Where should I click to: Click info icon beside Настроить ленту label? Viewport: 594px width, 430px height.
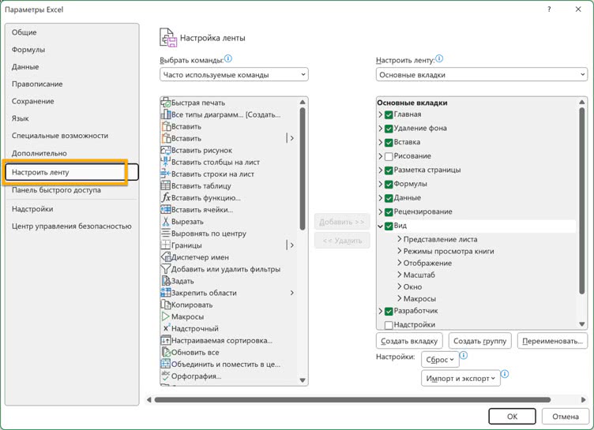(x=439, y=58)
